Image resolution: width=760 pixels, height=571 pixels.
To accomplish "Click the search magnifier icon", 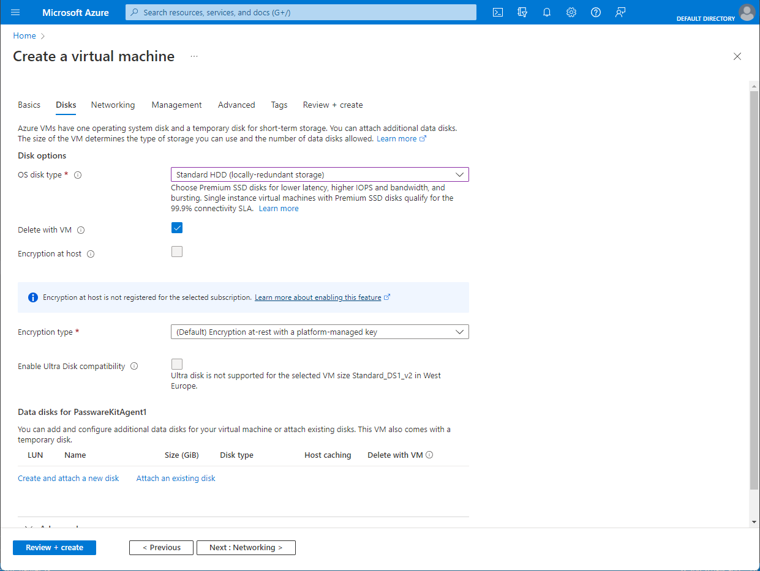I will 135,12.
